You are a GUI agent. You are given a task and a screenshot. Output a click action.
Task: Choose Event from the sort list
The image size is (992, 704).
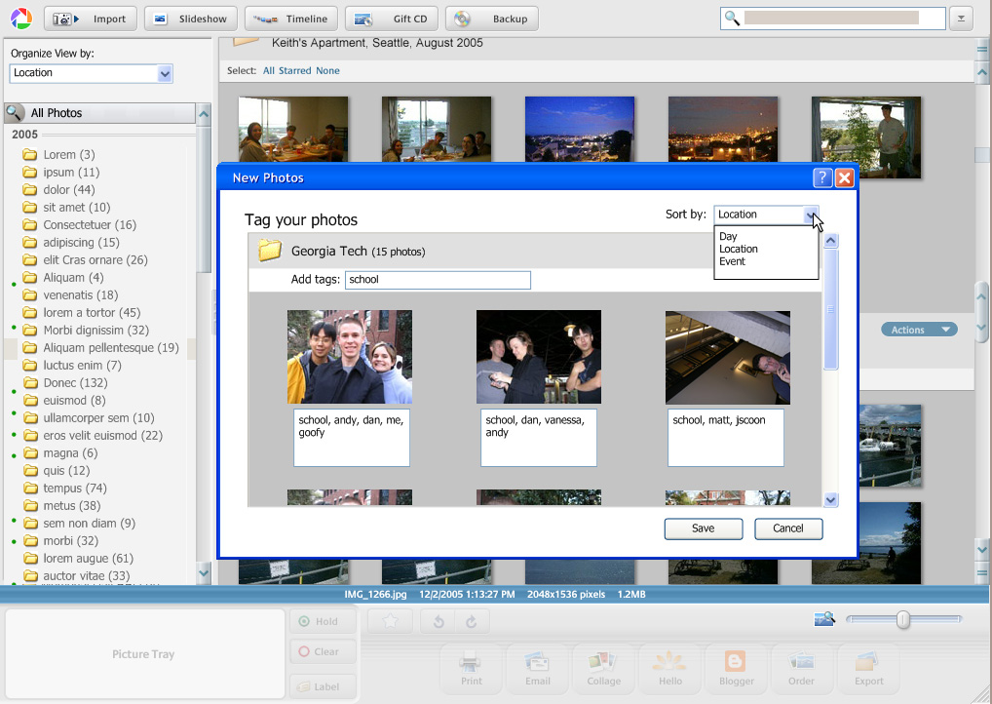point(732,261)
